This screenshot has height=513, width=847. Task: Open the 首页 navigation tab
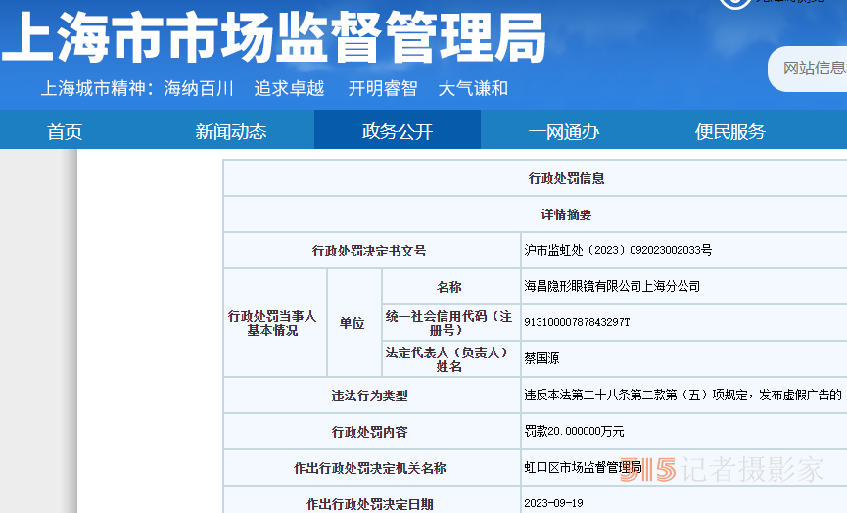[65, 131]
